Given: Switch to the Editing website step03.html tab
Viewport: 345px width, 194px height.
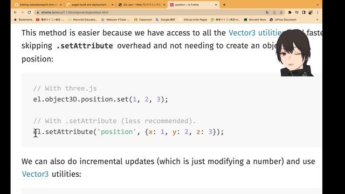Looking at the screenshot, I should click(x=38, y=5).
